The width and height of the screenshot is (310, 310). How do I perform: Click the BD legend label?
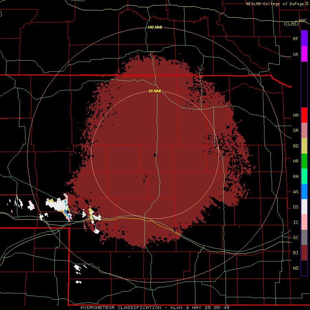pyautogui.click(x=296, y=146)
